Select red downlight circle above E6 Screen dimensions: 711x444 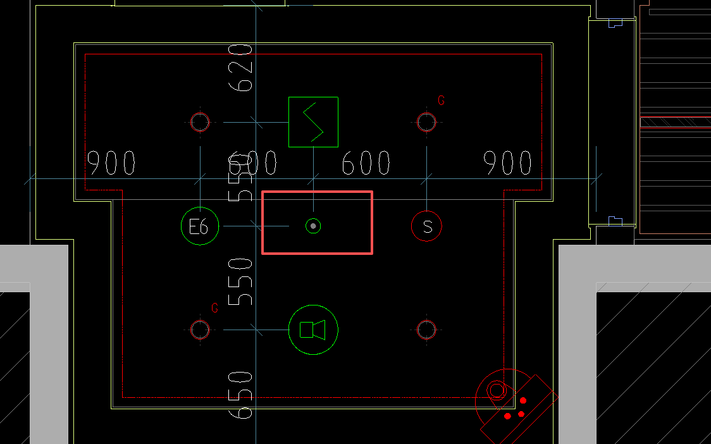point(200,122)
